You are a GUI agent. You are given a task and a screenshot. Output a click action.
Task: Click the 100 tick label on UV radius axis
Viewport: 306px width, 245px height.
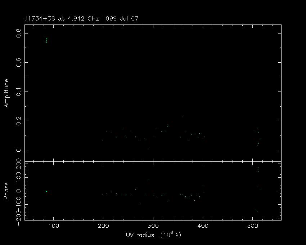tap(54, 226)
